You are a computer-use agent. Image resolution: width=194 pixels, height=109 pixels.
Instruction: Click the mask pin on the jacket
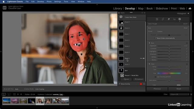pos(98,71)
